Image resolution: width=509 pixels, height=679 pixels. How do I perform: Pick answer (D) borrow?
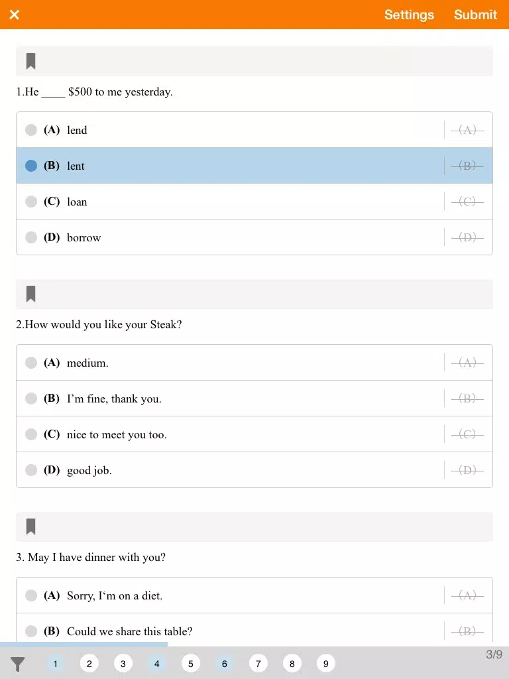[230, 237]
